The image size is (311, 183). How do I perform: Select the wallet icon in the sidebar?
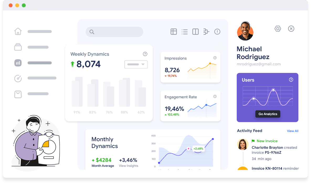pyautogui.click(x=18, y=47)
